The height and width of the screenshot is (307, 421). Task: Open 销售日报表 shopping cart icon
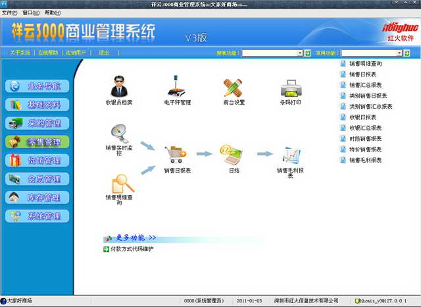[176, 154]
